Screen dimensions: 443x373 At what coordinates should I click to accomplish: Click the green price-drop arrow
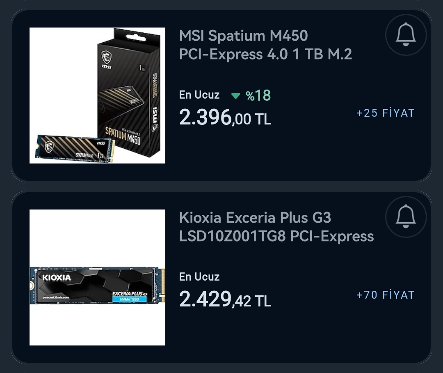(x=235, y=96)
